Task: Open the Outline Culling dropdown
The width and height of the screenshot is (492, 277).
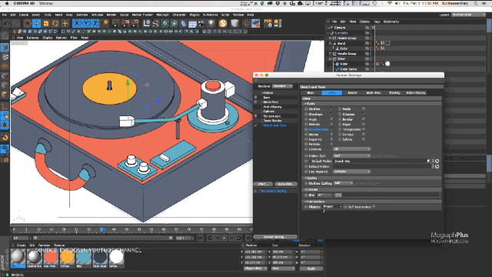Action: [344, 183]
